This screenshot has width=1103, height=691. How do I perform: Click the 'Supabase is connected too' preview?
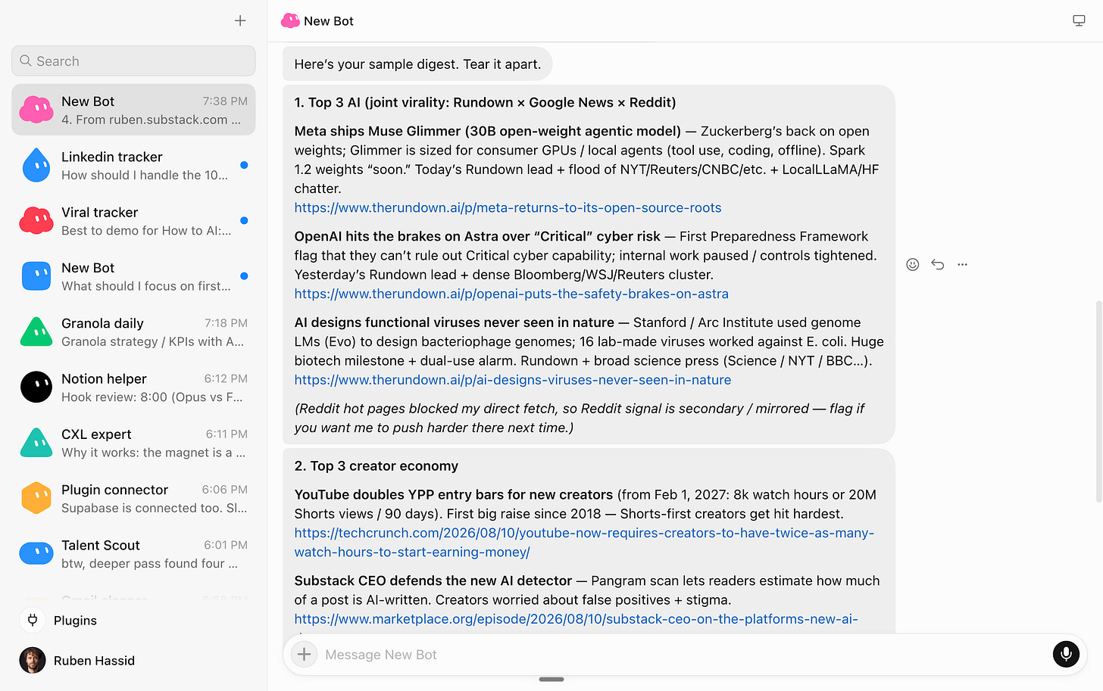tap(155, 508)
